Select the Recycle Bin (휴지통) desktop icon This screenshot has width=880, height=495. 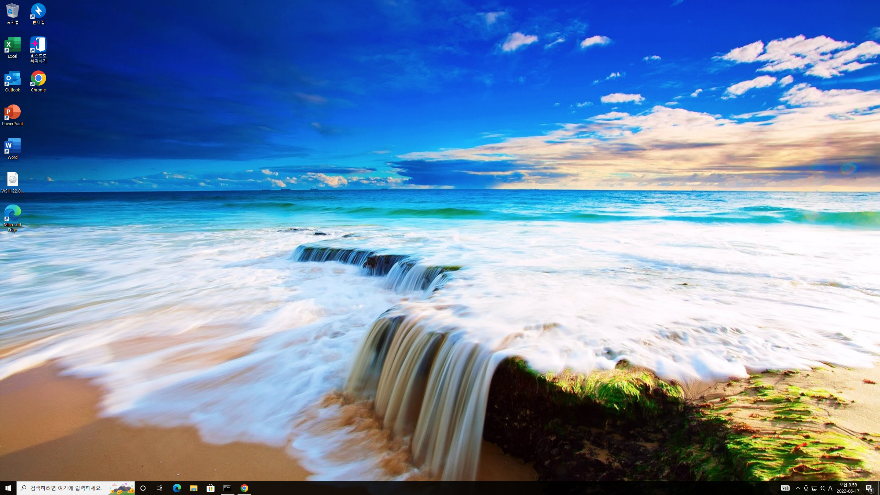click(x=13, y=14)
